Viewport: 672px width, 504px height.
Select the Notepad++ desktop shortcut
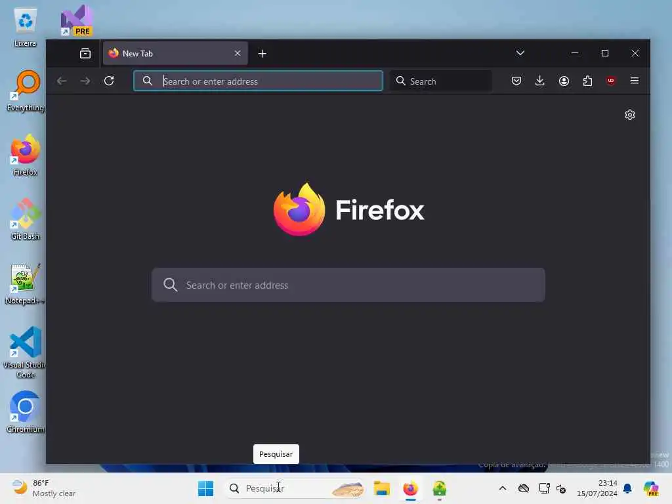26,283
